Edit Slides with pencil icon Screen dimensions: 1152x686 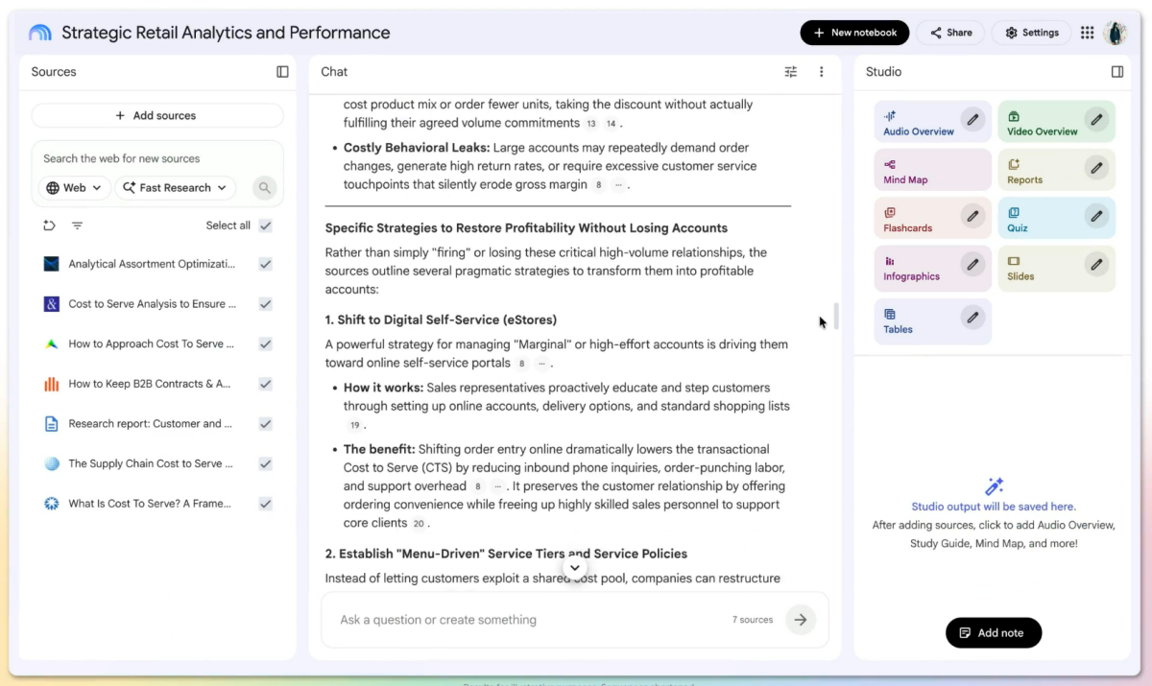point(1096,264)
